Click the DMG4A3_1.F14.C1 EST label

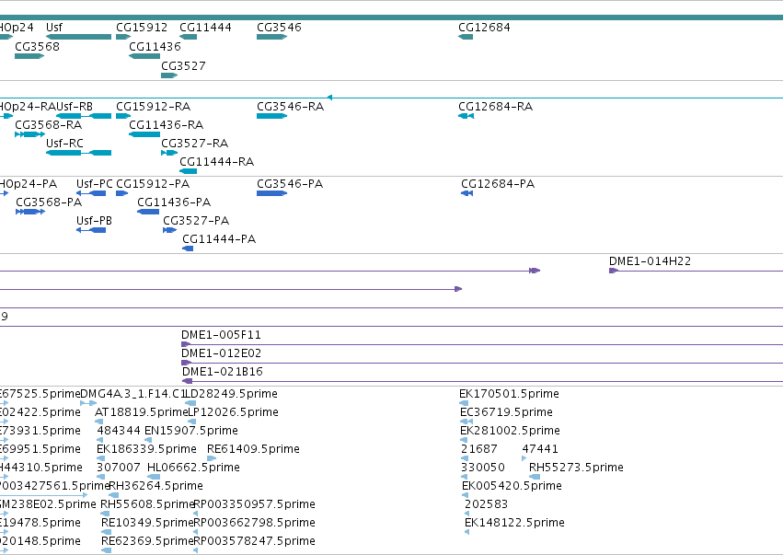[x=132, y=394]
